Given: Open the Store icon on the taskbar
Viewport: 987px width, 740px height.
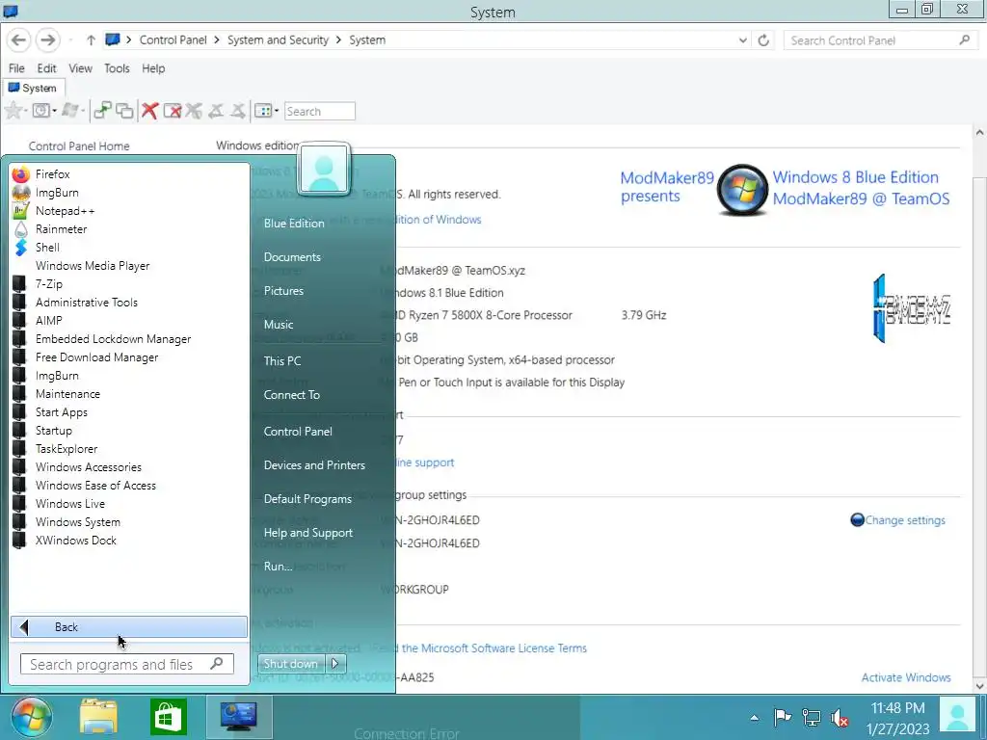Looking at the screenshot, I should (168, 717).
